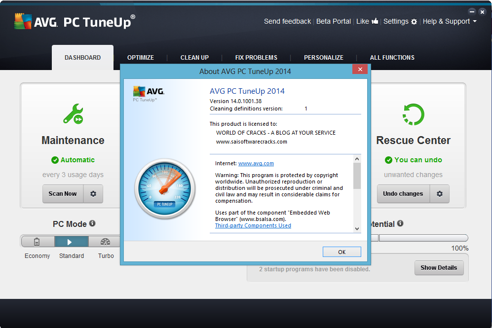This screenshot has width=492, height=328.
Task: Click the optimization potential progress bar
Action: point(419,238)
